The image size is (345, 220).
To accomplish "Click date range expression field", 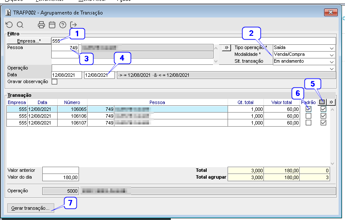I will (x=226, y=75).
